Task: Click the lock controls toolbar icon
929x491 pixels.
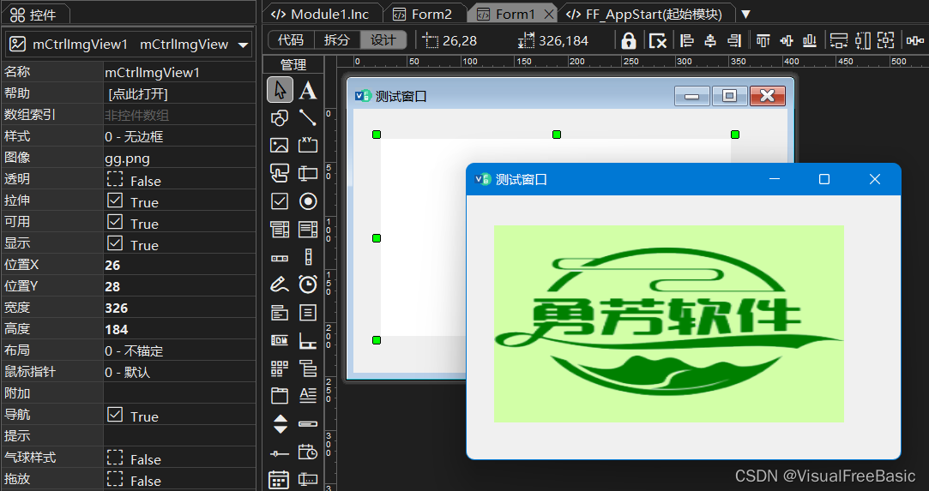Action: click(629, 41)
